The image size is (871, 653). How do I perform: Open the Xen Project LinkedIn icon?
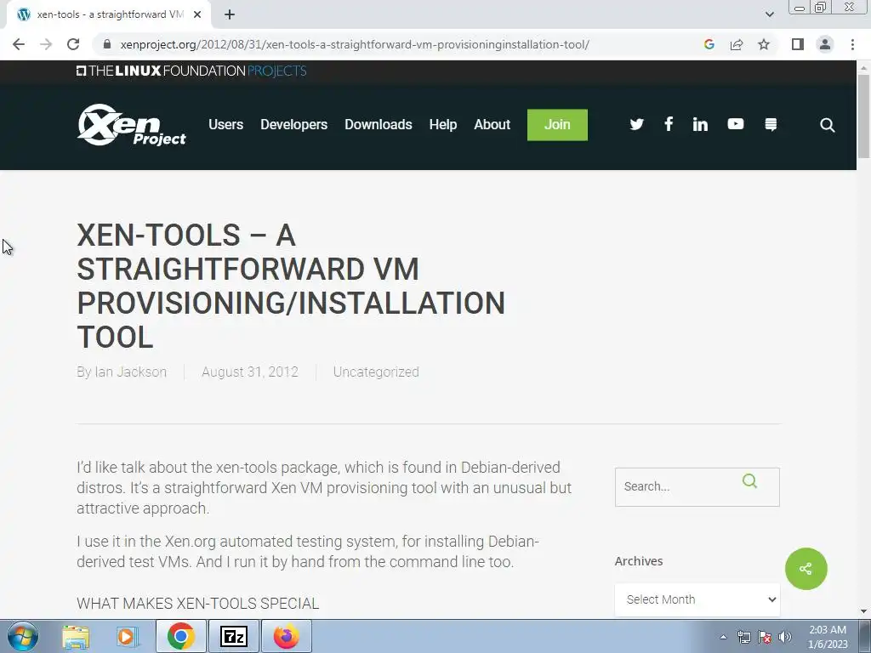tap(700, 124)
